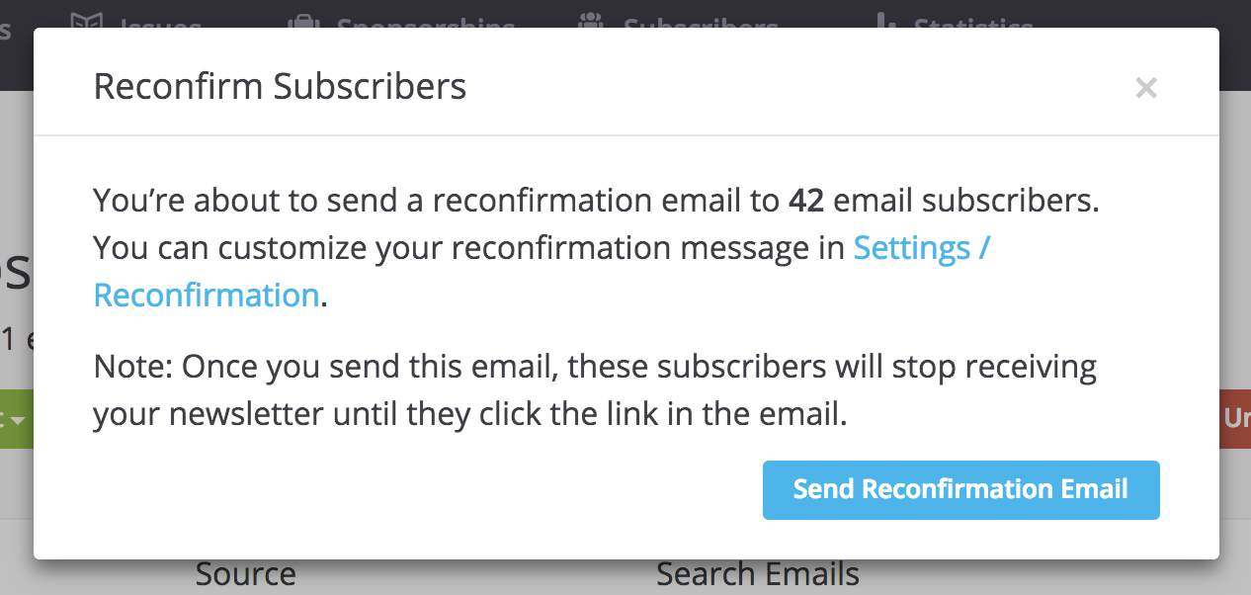1251x595 pixels.
Task: Click the red button at right edge
Action: tap(1235, 418)
